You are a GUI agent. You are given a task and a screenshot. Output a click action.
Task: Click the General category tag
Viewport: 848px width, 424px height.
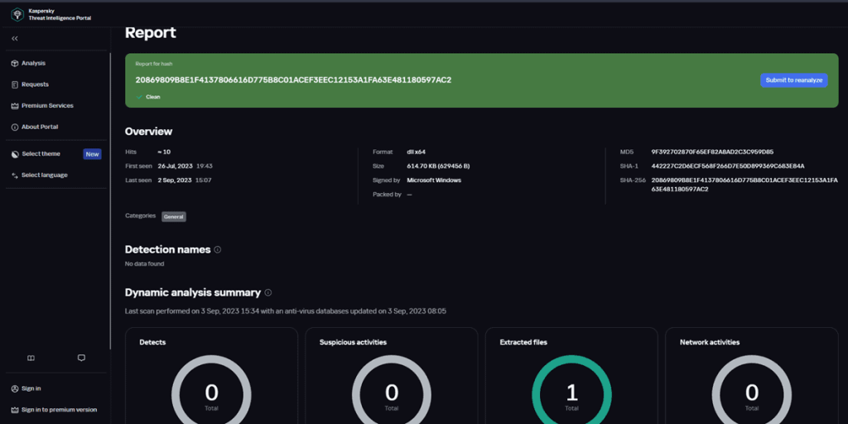(x=174, y=216)
